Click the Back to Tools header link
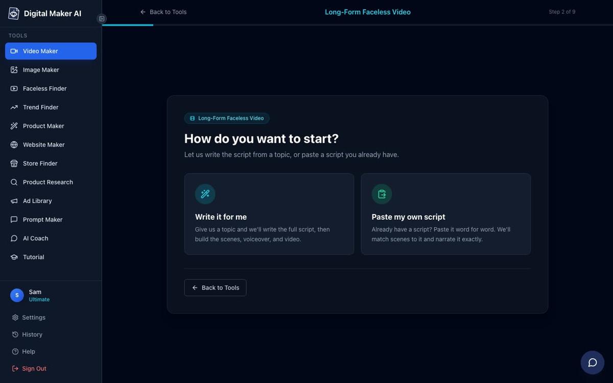Image resolution: width=613 pixels, height=383 pixels. coord(163,12)
